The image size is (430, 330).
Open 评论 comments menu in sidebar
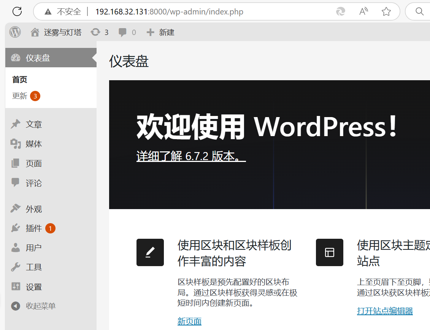point(34,183)
